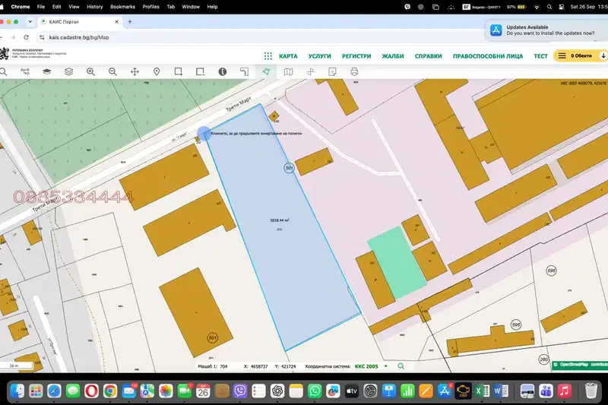
Task: Open the OpenStreetMap contributors link
Action: [580, 365]
